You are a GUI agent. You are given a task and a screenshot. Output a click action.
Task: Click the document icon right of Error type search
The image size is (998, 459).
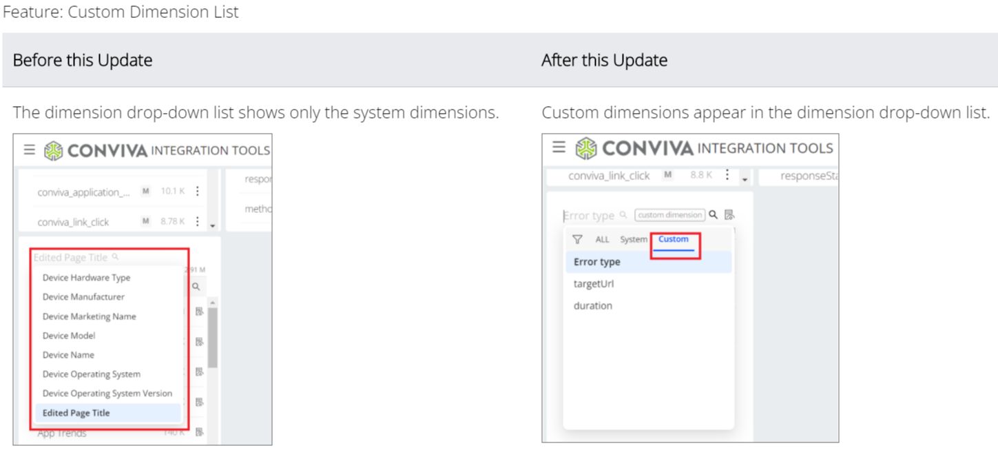tap(729, 215)
